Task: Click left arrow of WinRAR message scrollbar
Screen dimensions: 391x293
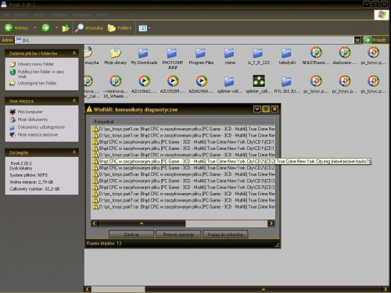Action: point(94,223)
